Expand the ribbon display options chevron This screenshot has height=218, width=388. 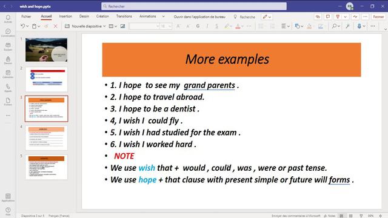(x=386, y=29)
